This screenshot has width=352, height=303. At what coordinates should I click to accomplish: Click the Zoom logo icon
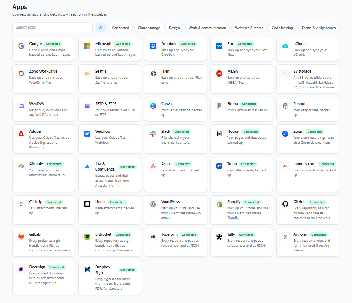(285, 133)
